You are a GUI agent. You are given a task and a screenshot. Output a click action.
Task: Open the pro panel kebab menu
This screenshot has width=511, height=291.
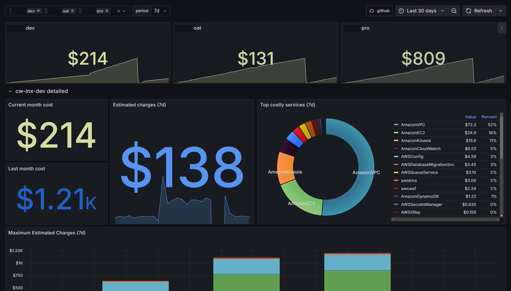click(x=502, y=28)
